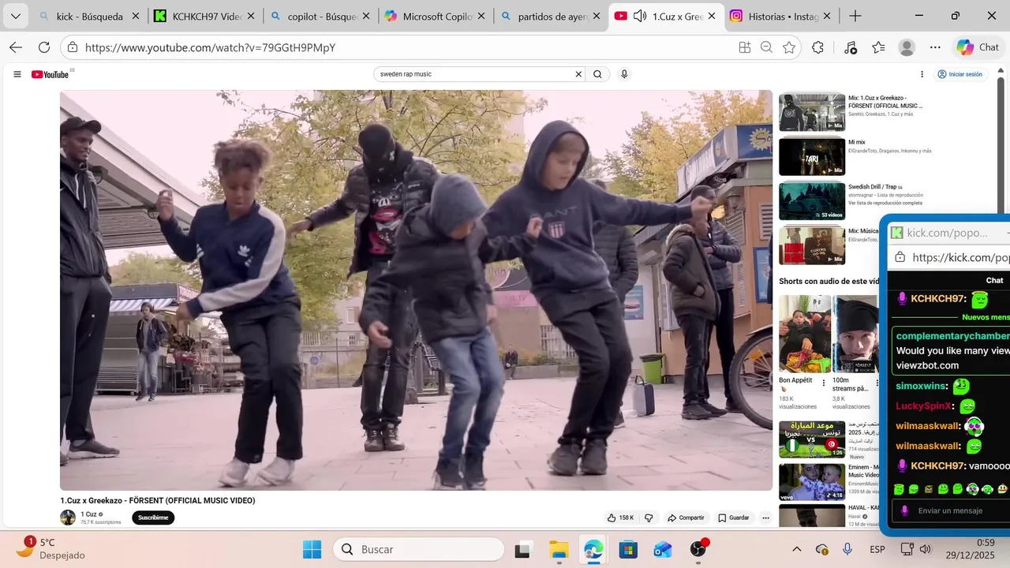The image size is (1010, 568).
Task: Subscribe to 1 Cuz with Suscribirme
Action: pyautogui.click(x=153, y=518)
